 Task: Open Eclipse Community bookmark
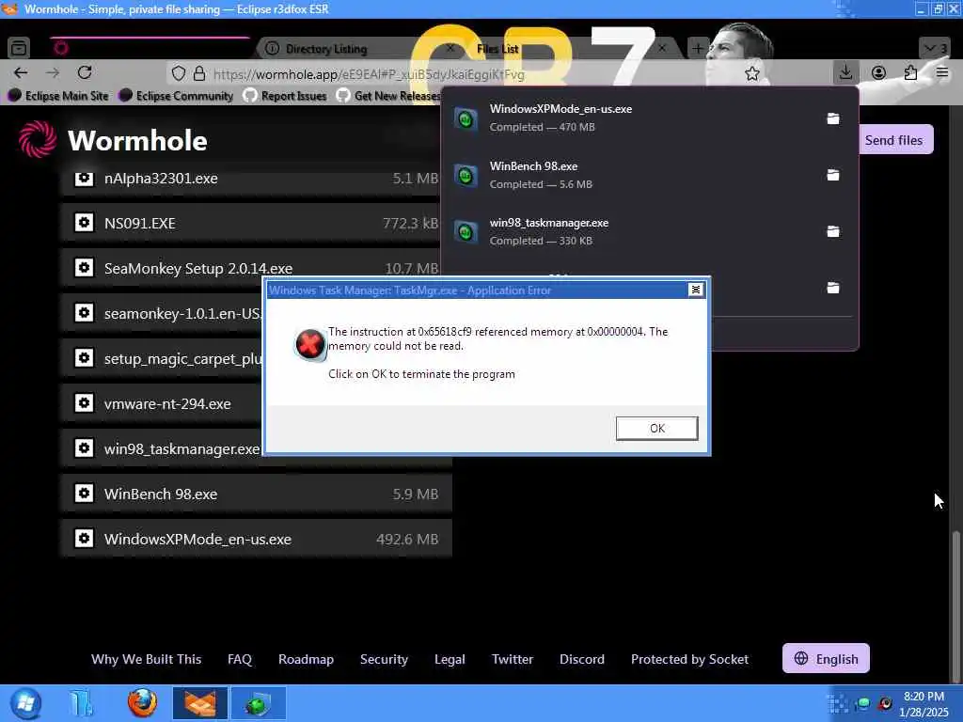pyautogui.click(x=177, y=96)
